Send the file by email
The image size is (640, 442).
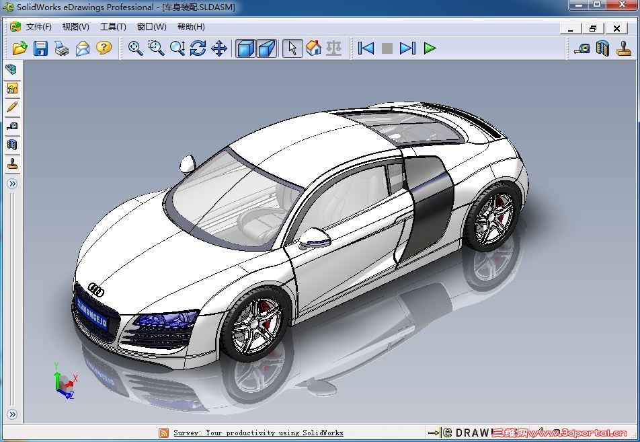[x=83, y=48]
